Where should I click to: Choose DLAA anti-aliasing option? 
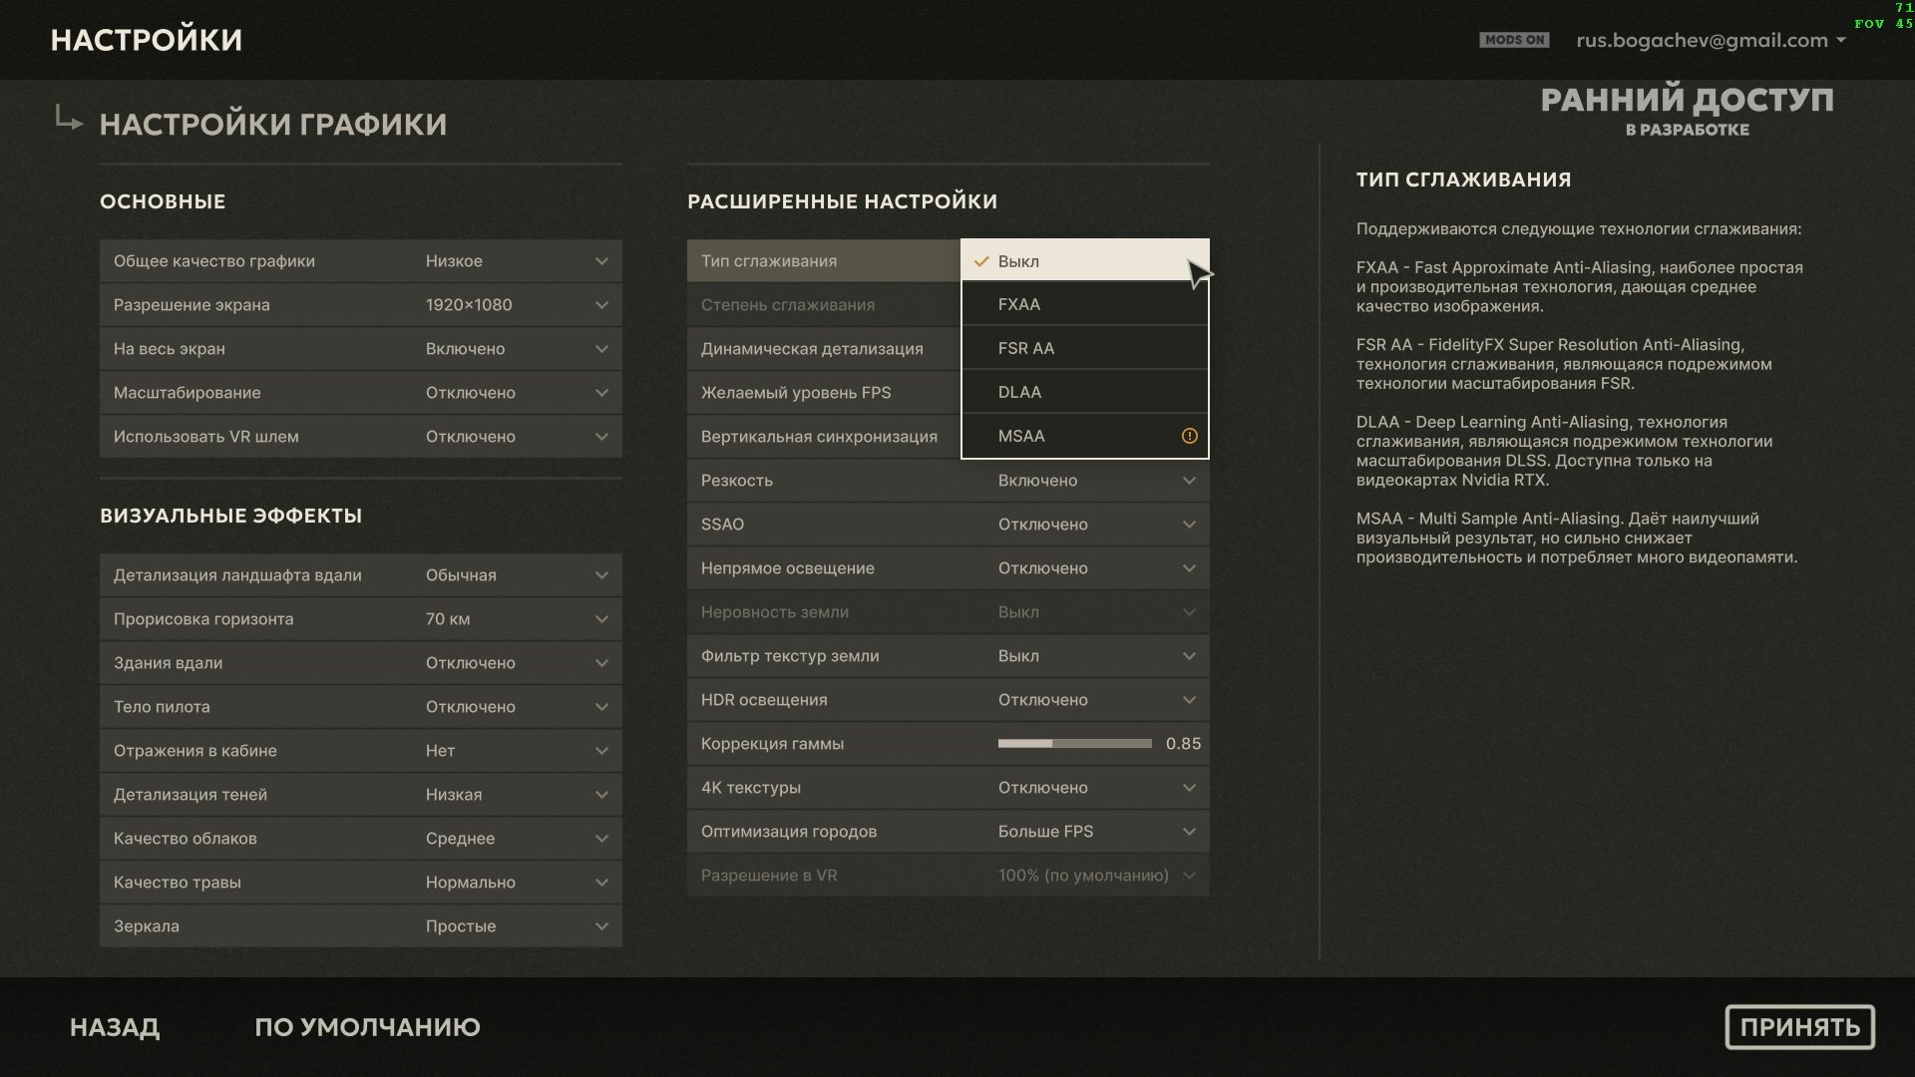tap(1084, 392)
